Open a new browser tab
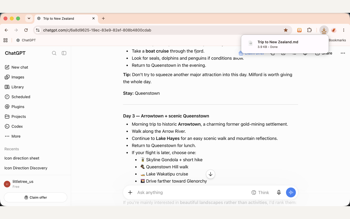 [x=103, y=18]
